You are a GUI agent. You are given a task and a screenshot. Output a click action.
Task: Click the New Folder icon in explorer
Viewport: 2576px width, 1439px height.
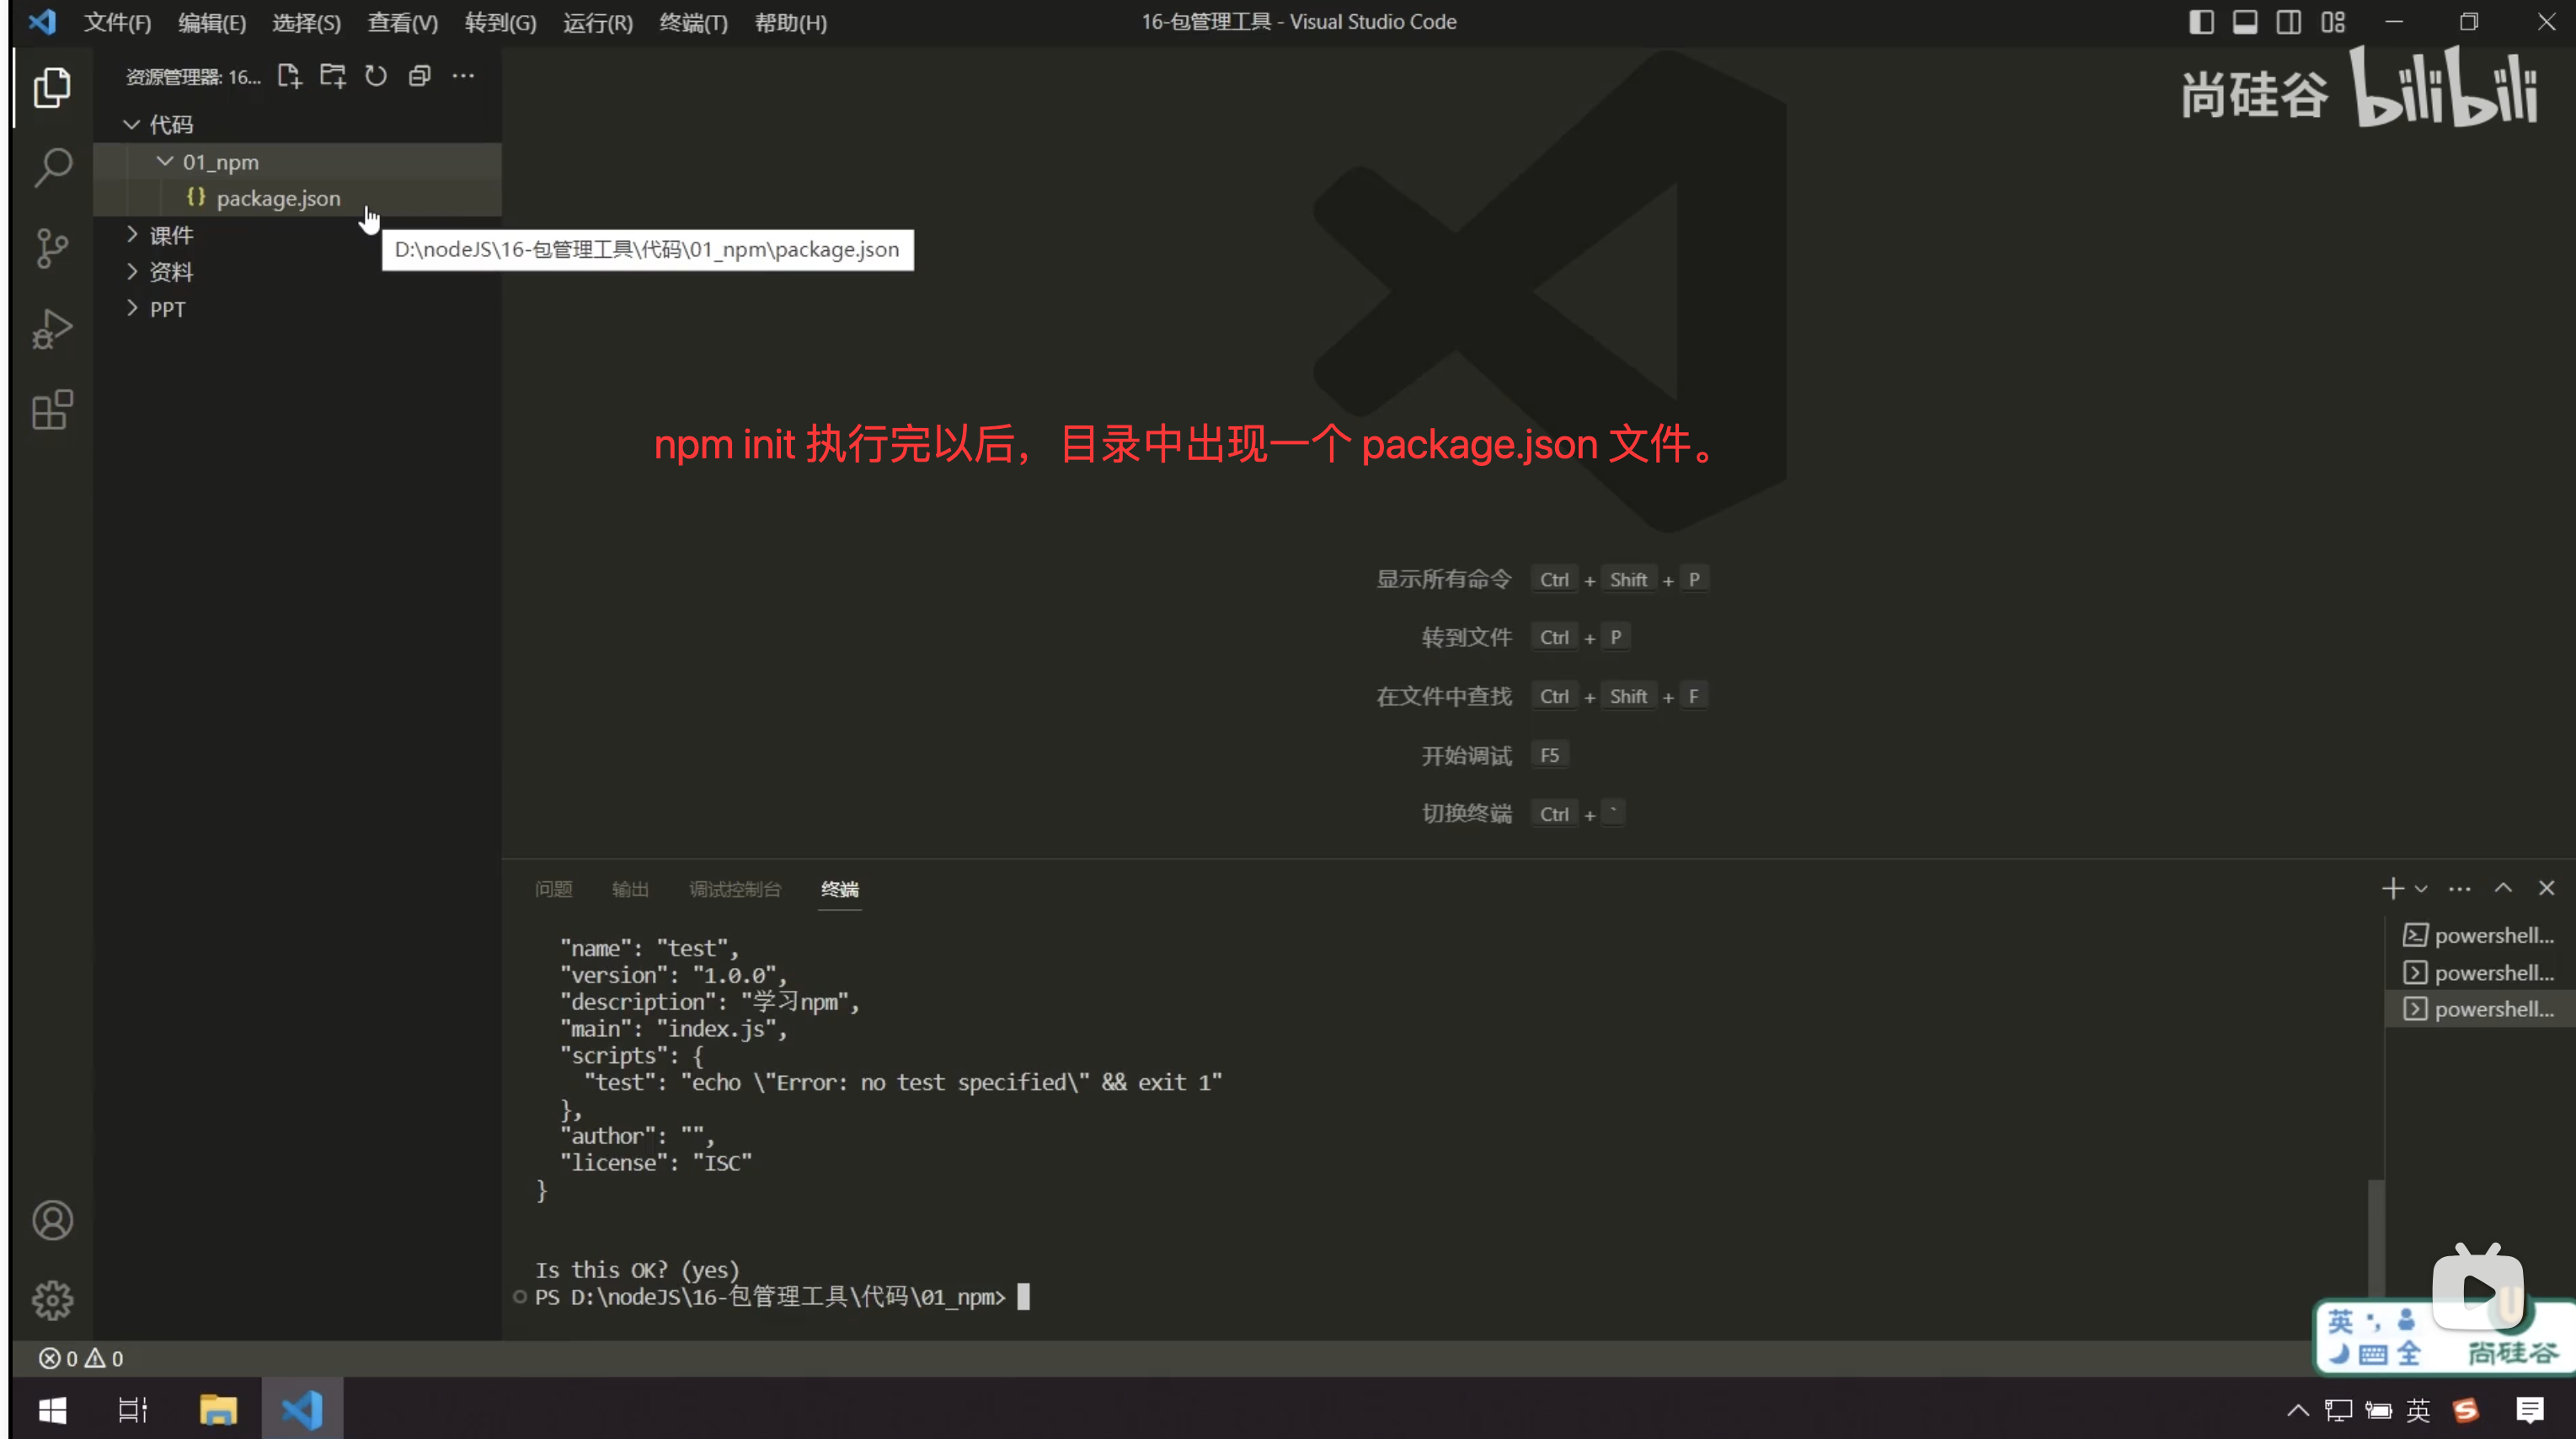[332, 76]
